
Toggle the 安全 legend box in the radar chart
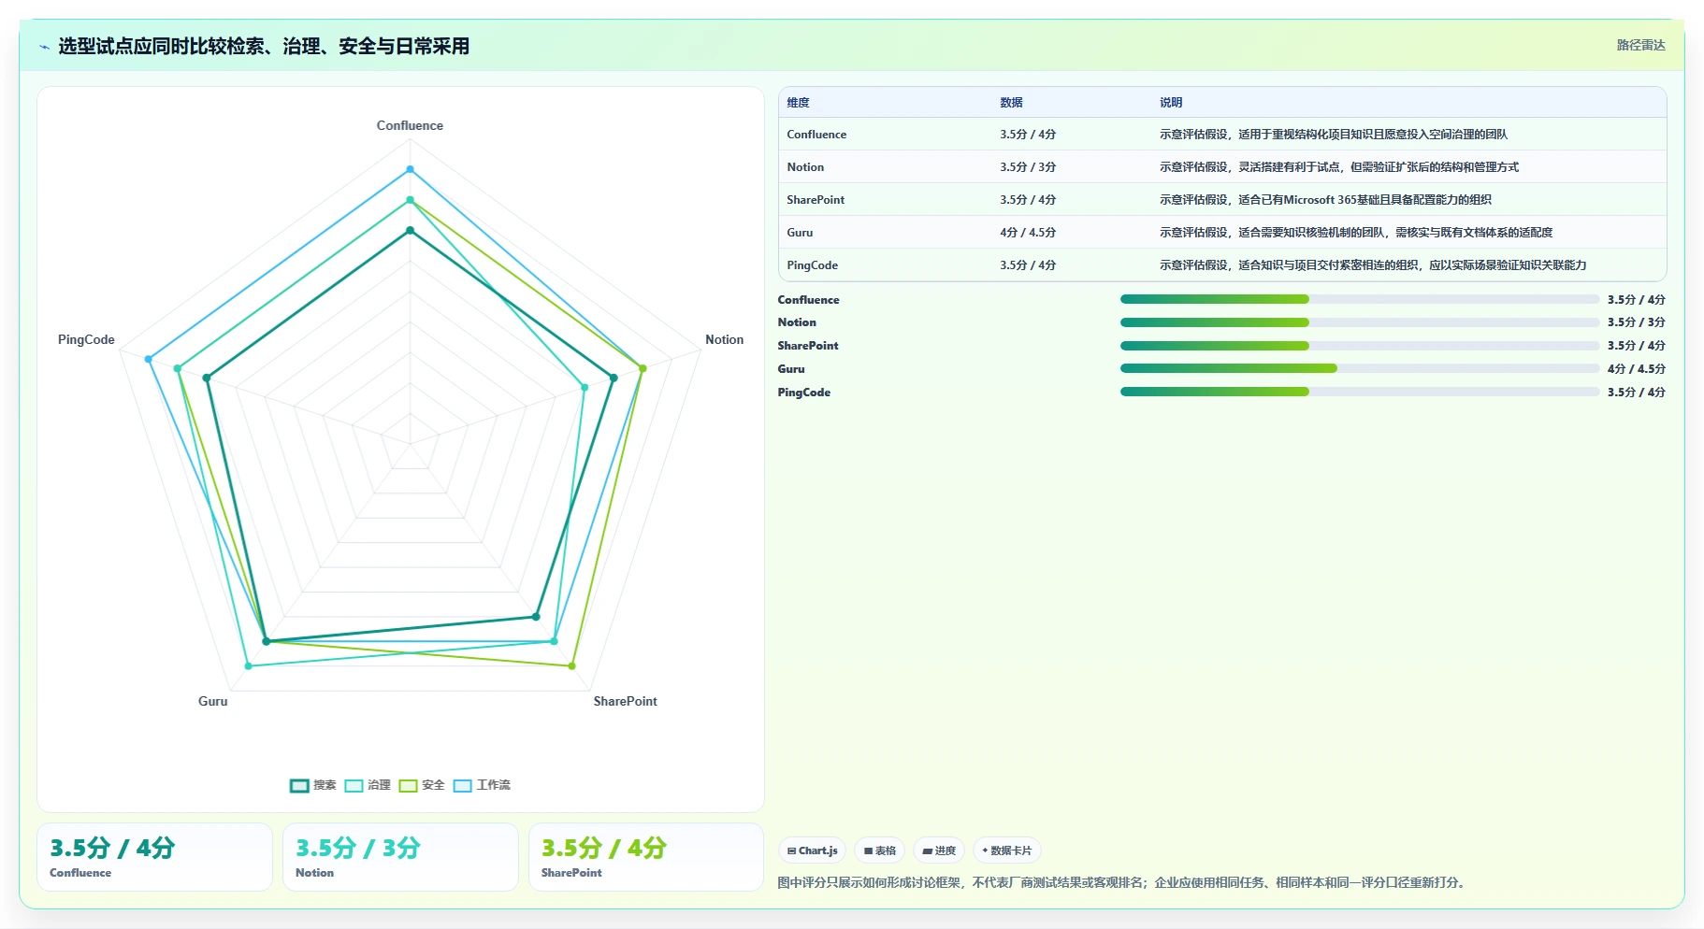click(408, 785)
